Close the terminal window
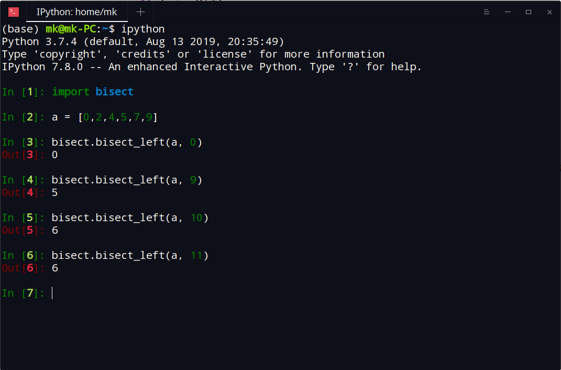Viewport: 561px width, 370px height. coord(549,12)
